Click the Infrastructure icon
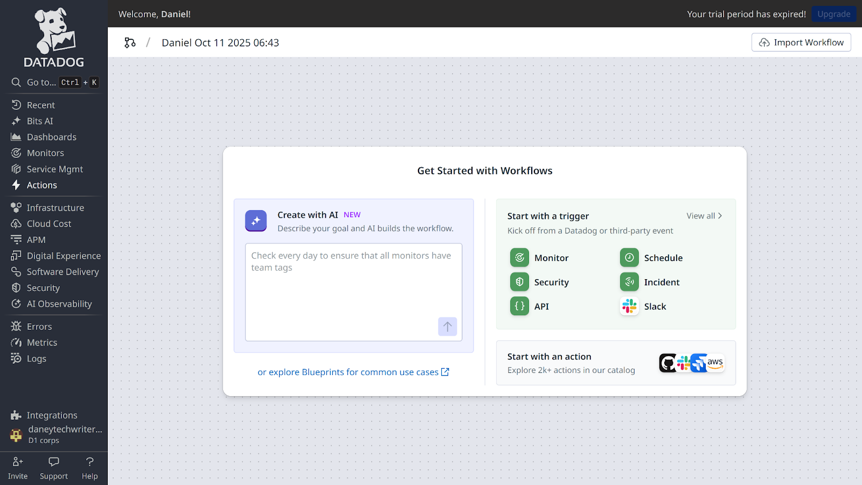The image size is (862, 485). click(x=16, y=207)
